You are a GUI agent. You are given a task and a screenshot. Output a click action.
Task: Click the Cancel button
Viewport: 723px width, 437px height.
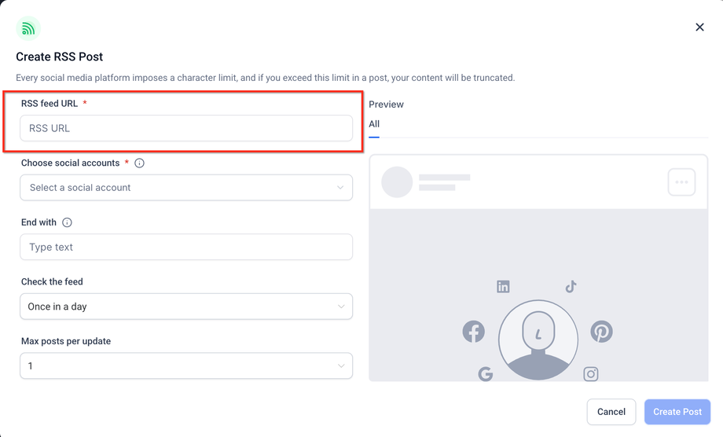point(611,412)
